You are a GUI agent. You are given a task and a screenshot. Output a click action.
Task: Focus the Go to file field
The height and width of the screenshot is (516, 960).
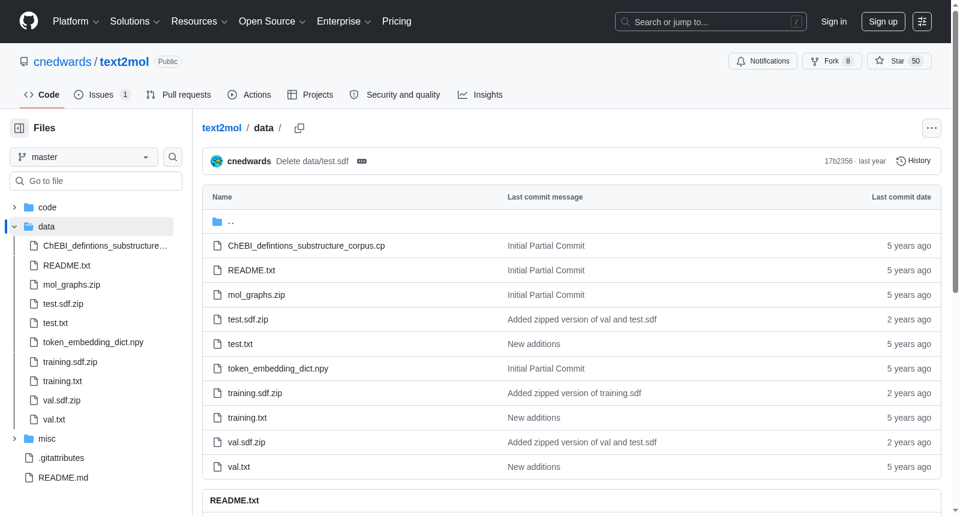point(96,181)
